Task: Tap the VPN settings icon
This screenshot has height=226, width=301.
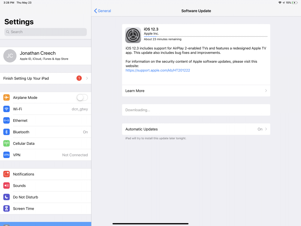Action: point(6,155)
